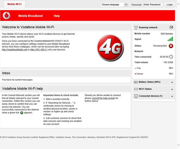Click the Network label in status panel
Image resolution: width=180 pixels, height=149 pixels.
click(x=139, y=51)
